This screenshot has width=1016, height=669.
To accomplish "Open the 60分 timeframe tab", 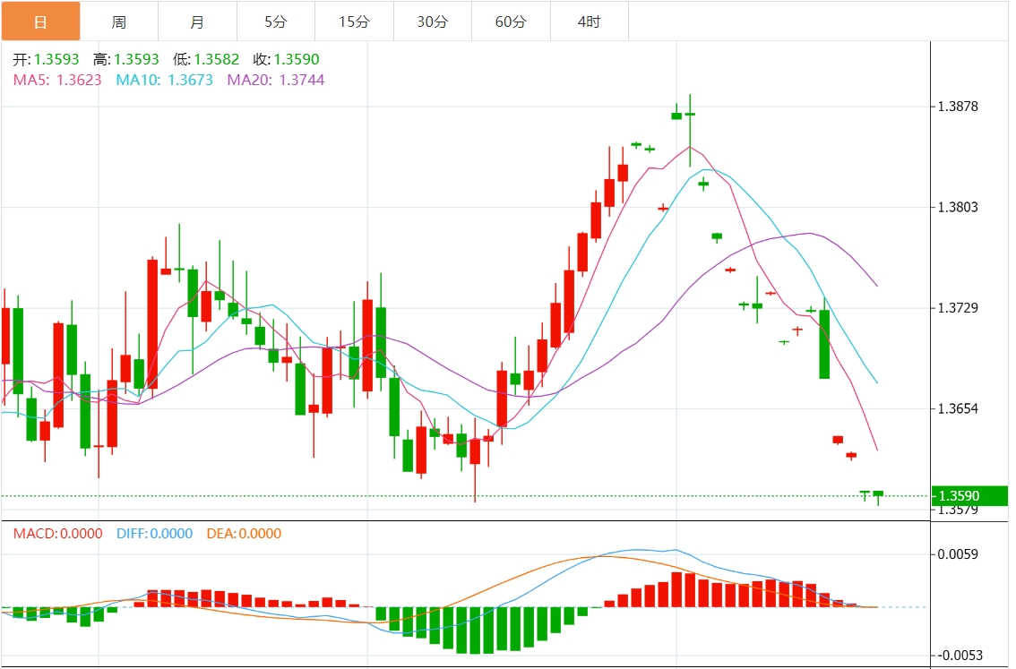I will (x=512, y=21).
